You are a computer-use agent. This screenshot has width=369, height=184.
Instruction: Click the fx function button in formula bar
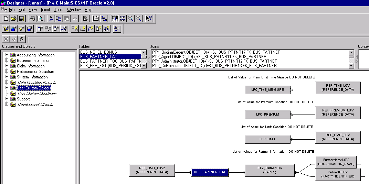pos(22,39)
